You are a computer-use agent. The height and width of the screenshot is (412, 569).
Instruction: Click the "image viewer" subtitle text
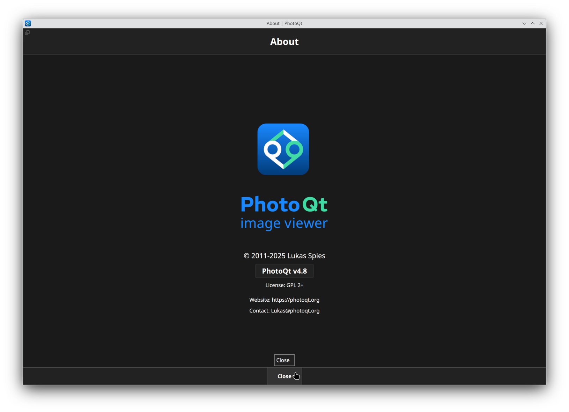[284, 223]
